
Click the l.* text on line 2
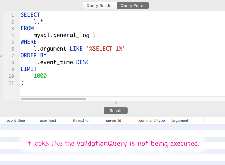tap(38, 22)
